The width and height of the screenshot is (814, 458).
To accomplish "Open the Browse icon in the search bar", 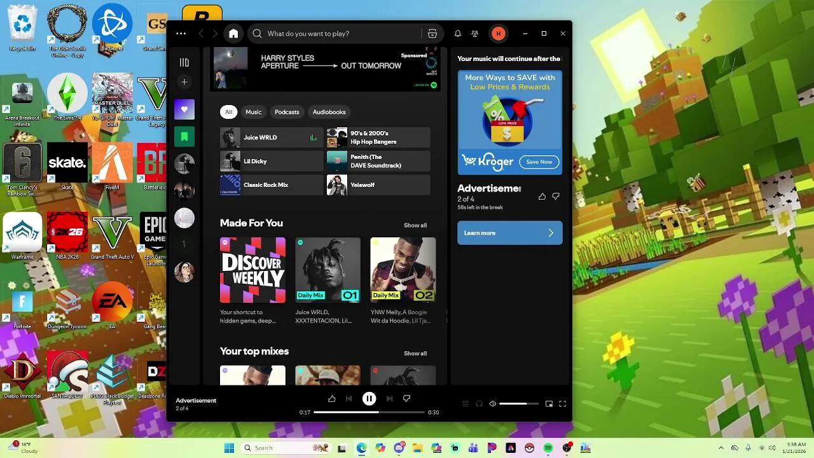I will [x=432, y=34].
